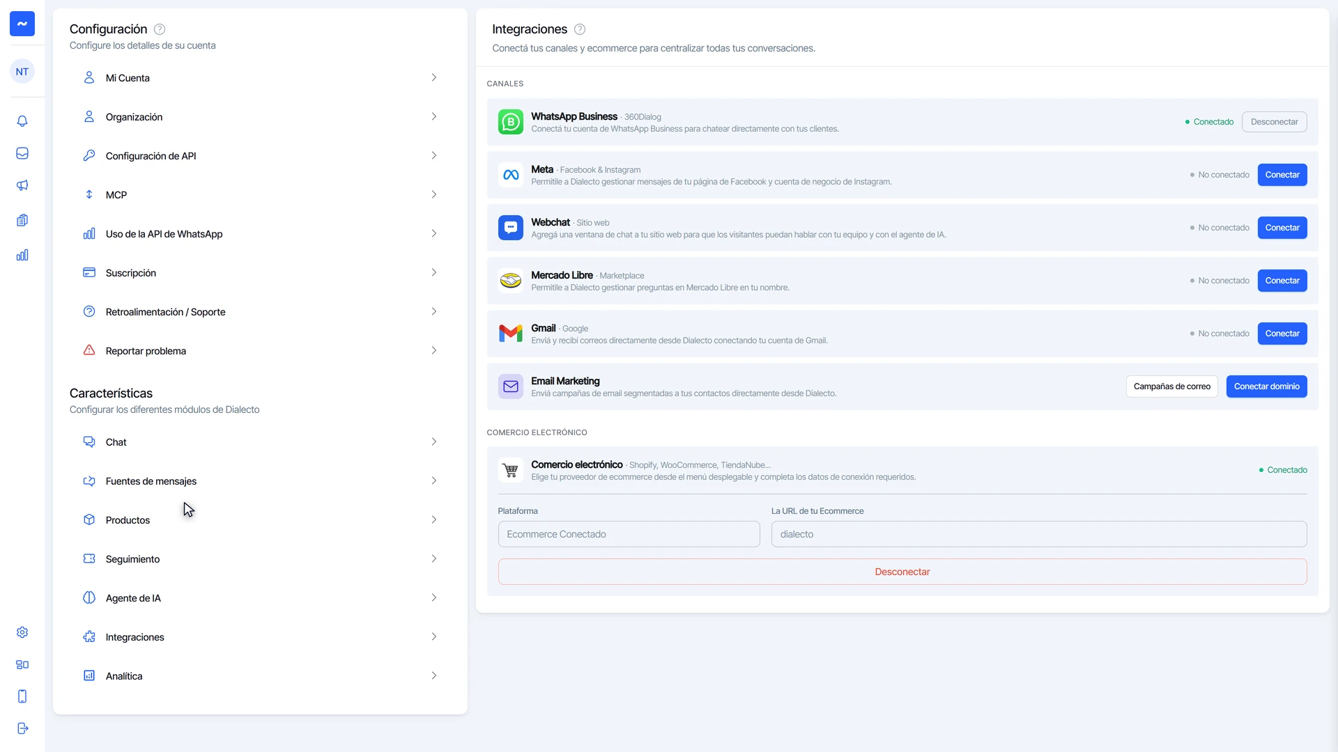Click Gmail 'No conectado' status text

pos(1220,334)
